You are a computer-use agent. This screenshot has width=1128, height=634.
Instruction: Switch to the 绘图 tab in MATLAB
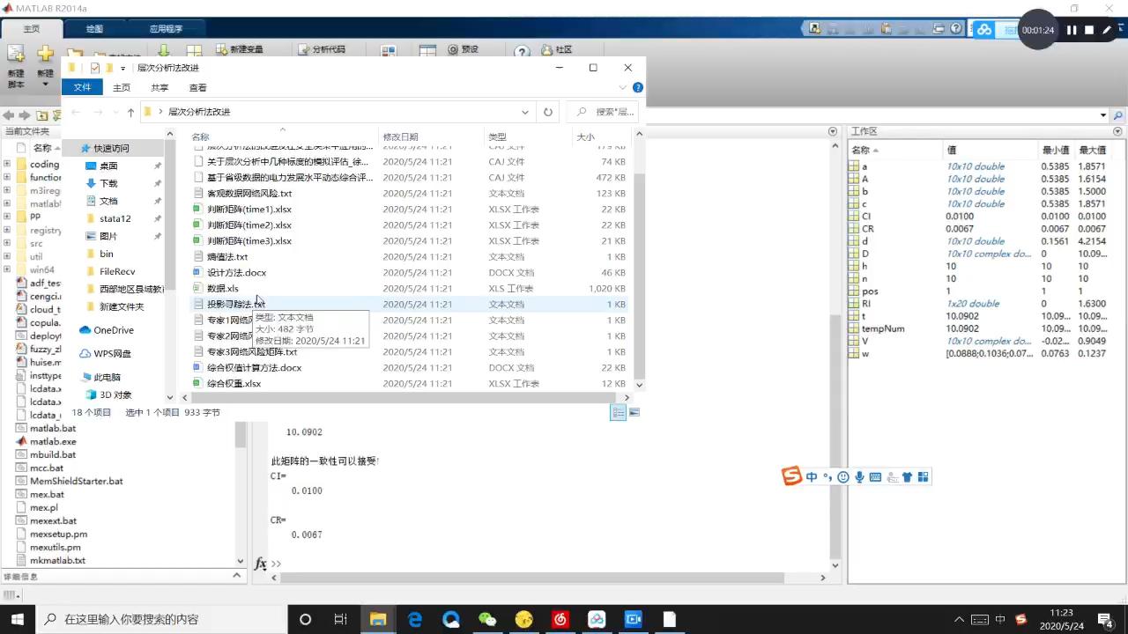click(x=94, y=28)
